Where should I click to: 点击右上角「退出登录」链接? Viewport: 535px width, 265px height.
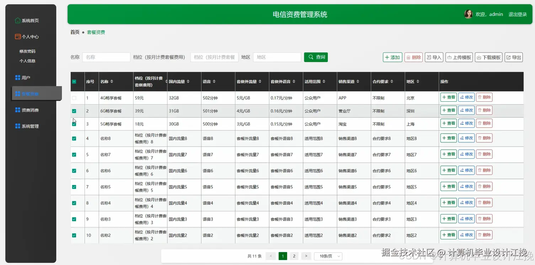coord(517,14)
